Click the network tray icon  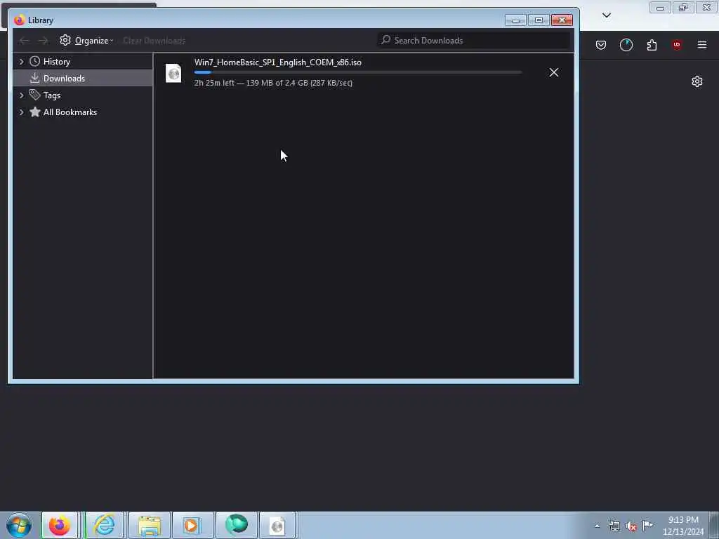(x=614, y=526)
